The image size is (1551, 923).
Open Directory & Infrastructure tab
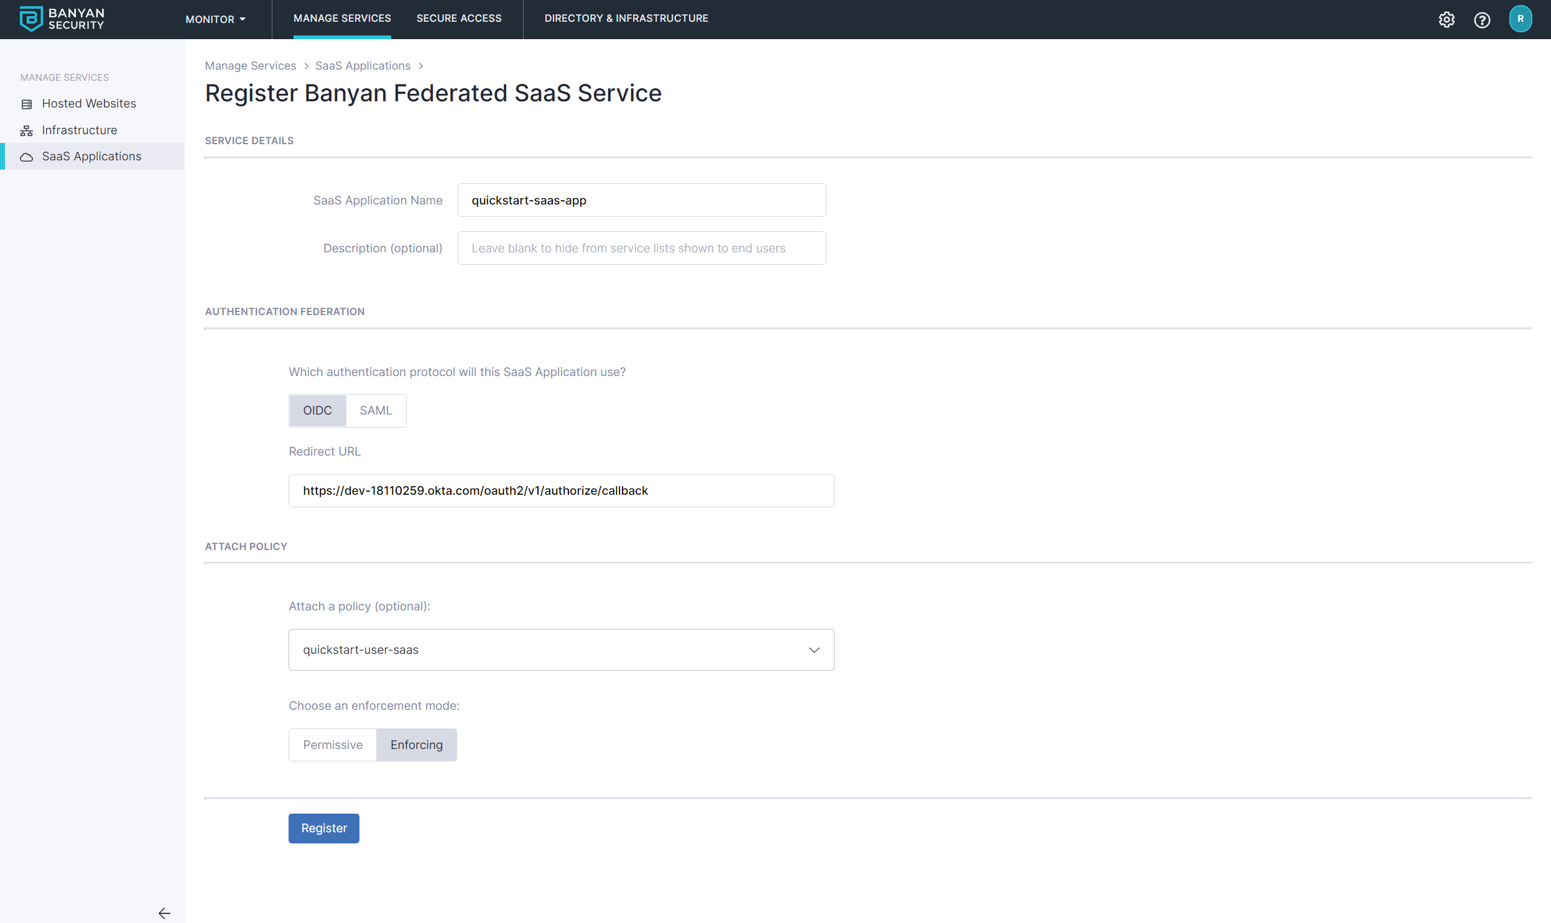626,19
